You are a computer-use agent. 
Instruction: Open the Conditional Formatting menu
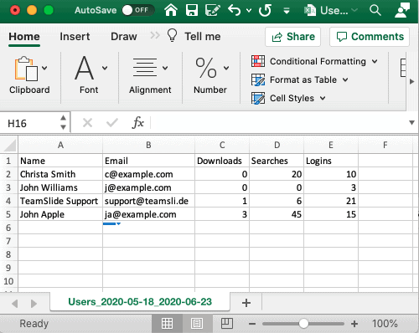coord(314,61)
